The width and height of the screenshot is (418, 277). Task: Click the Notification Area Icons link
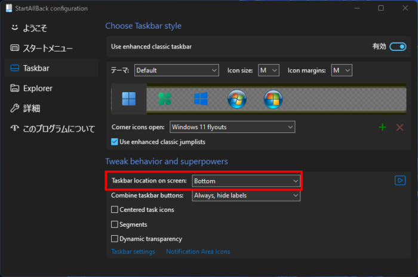click(x=198, y=252)
